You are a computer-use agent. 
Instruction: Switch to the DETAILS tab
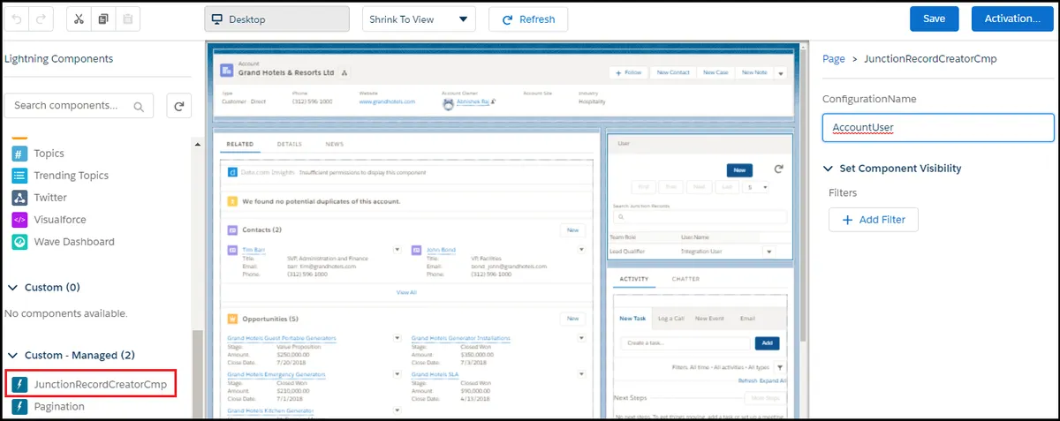point(290,144)
